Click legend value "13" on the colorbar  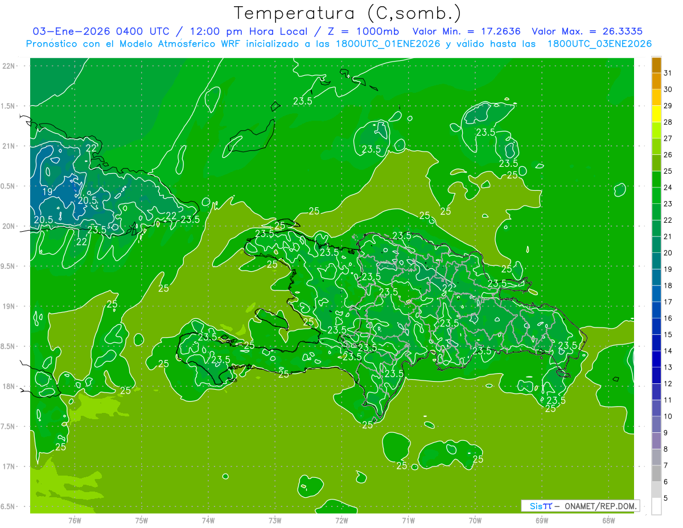(668, 367)
